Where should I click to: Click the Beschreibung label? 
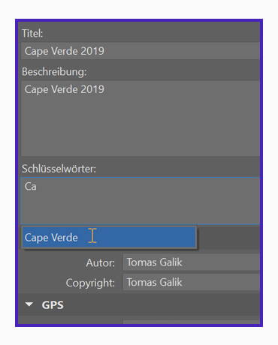click(x=54, y=72)
